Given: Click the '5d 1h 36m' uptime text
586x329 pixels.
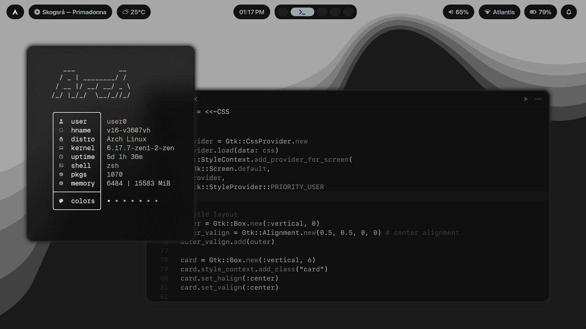Looking at the screenshot, I should click(x=125, y=157).
